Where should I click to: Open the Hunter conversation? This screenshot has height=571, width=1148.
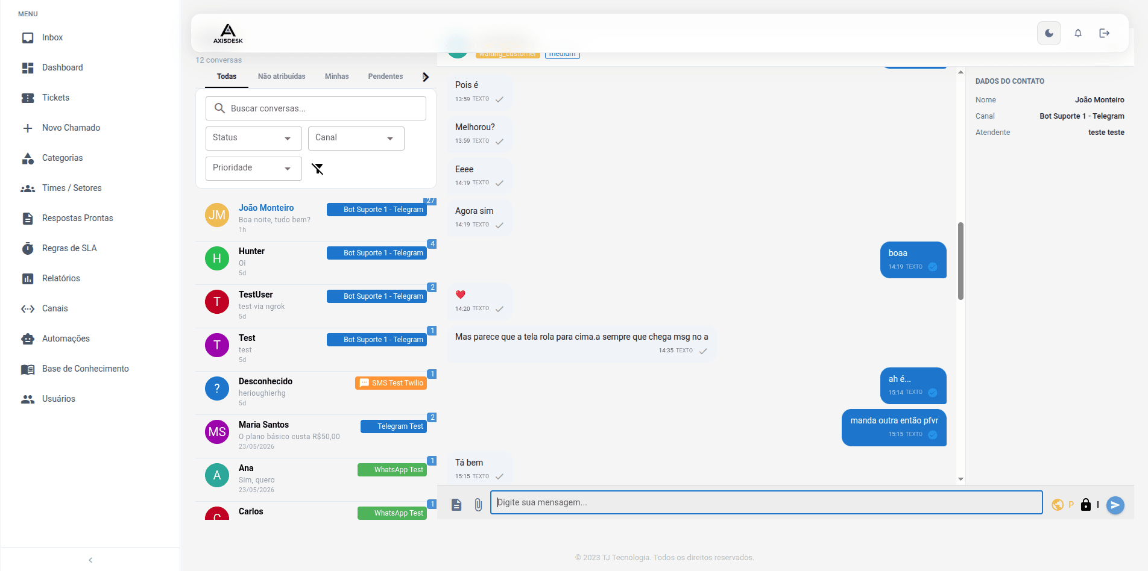(x=316, y=263)
